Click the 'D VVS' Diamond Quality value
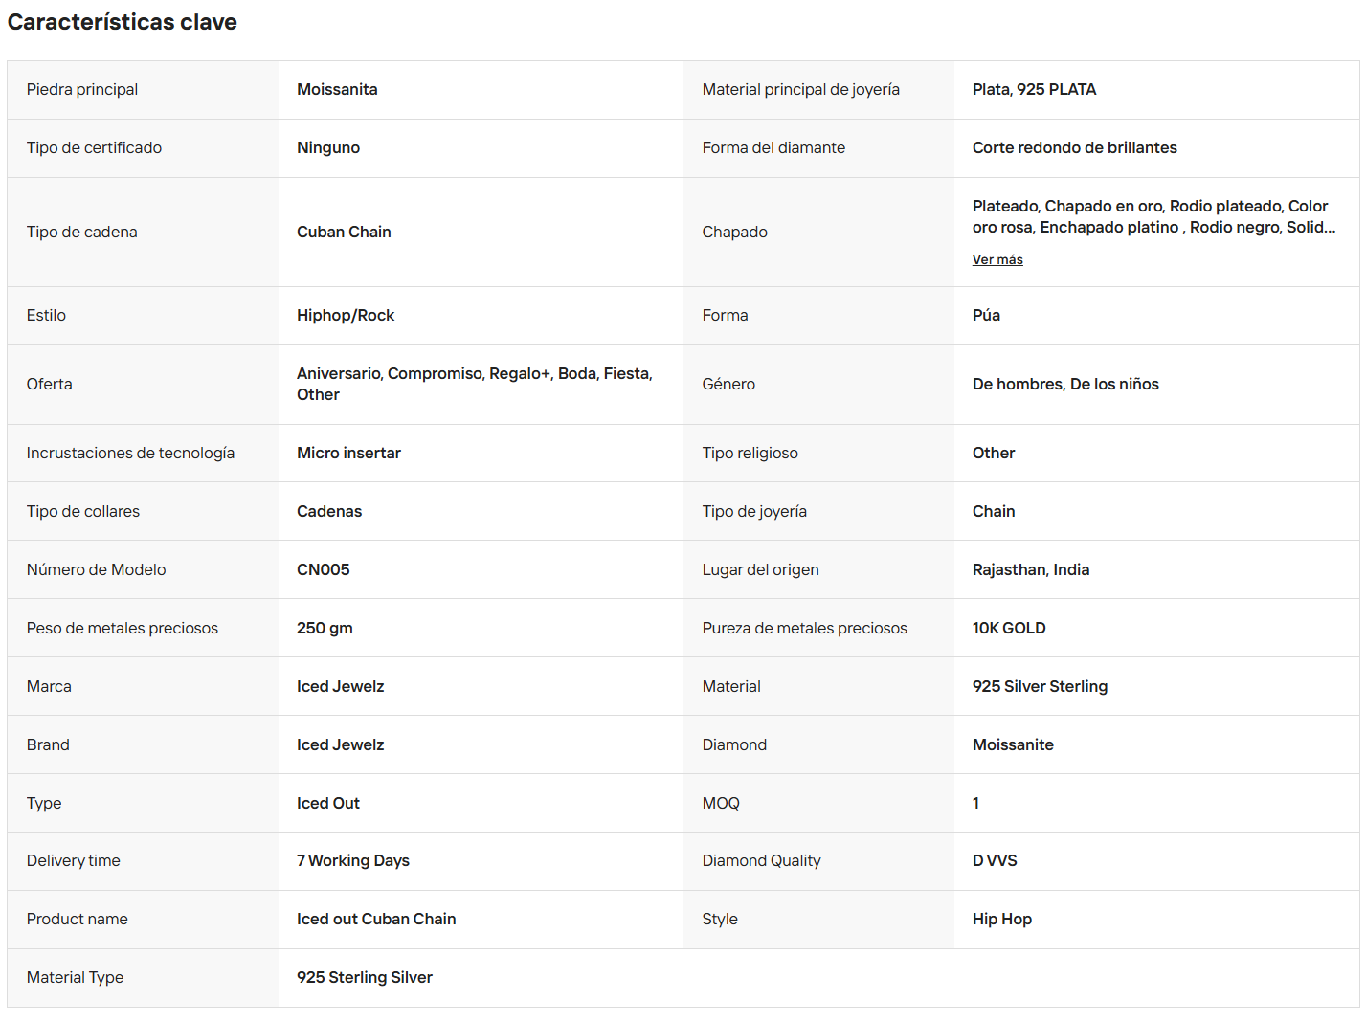This screenshot has height=1022, width=1366. pos(995,860)
